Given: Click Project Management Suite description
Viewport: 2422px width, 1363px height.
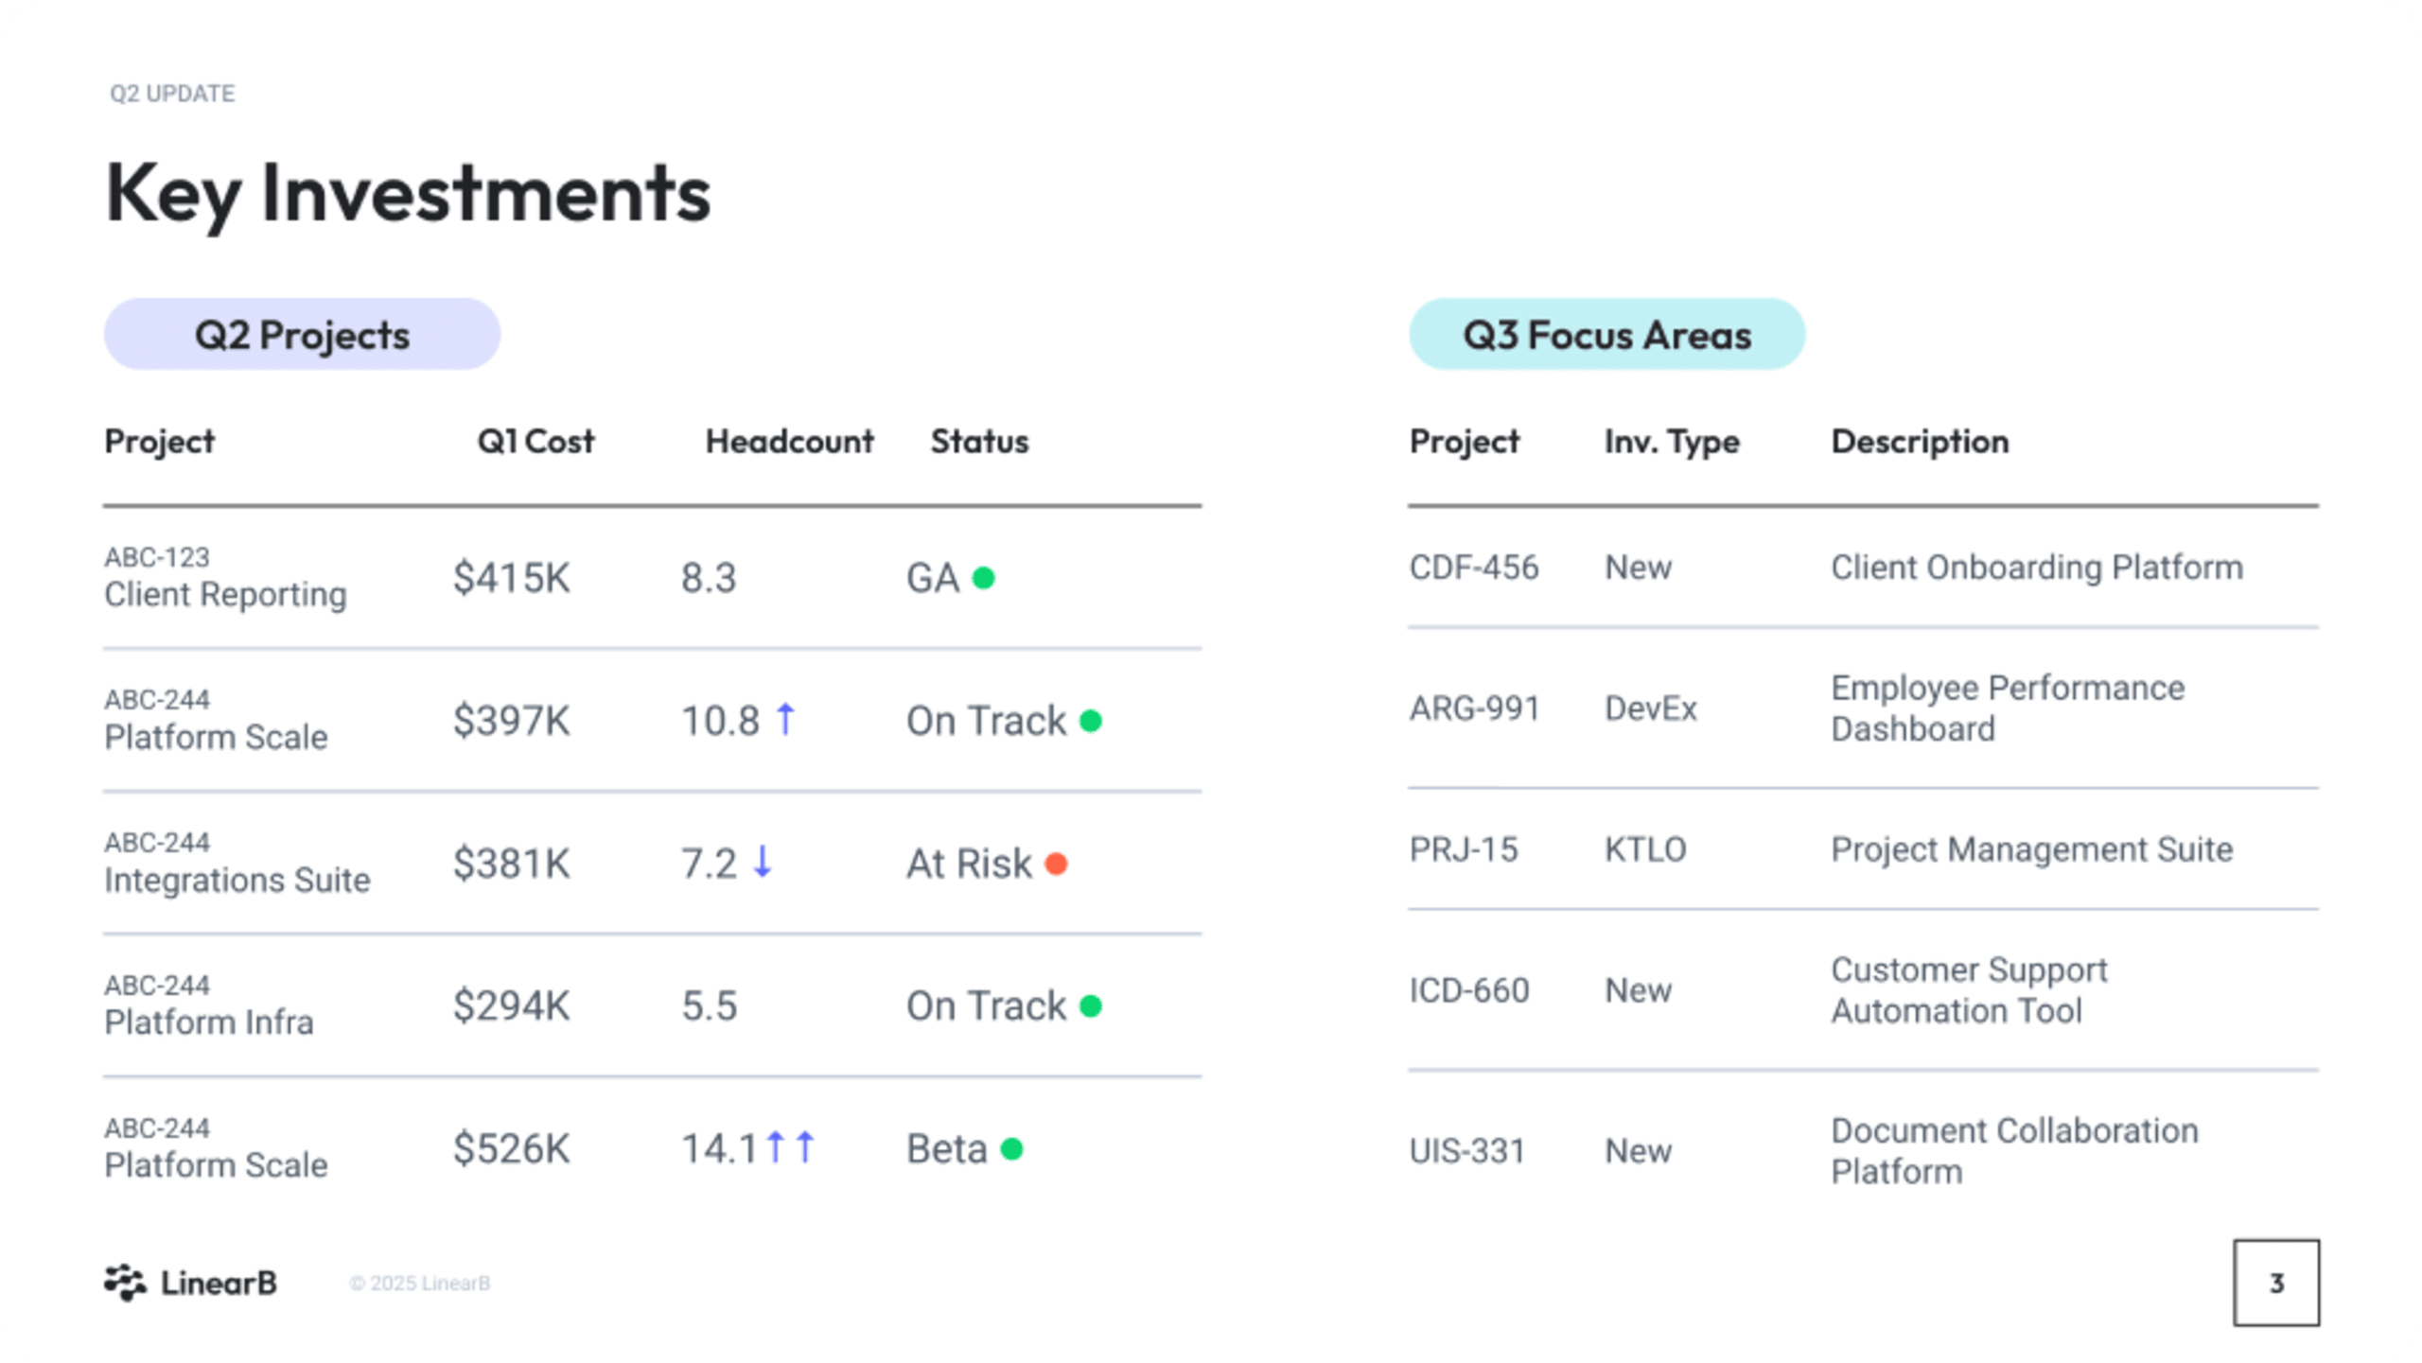Looking at the screenshot, I should tap(2032, 849).
